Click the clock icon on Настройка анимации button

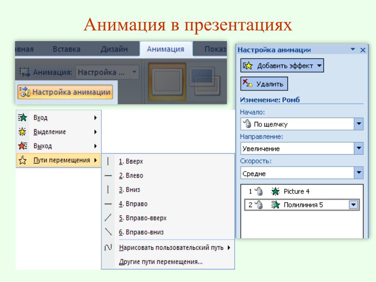pyautogui.click(x=25, y=92)
